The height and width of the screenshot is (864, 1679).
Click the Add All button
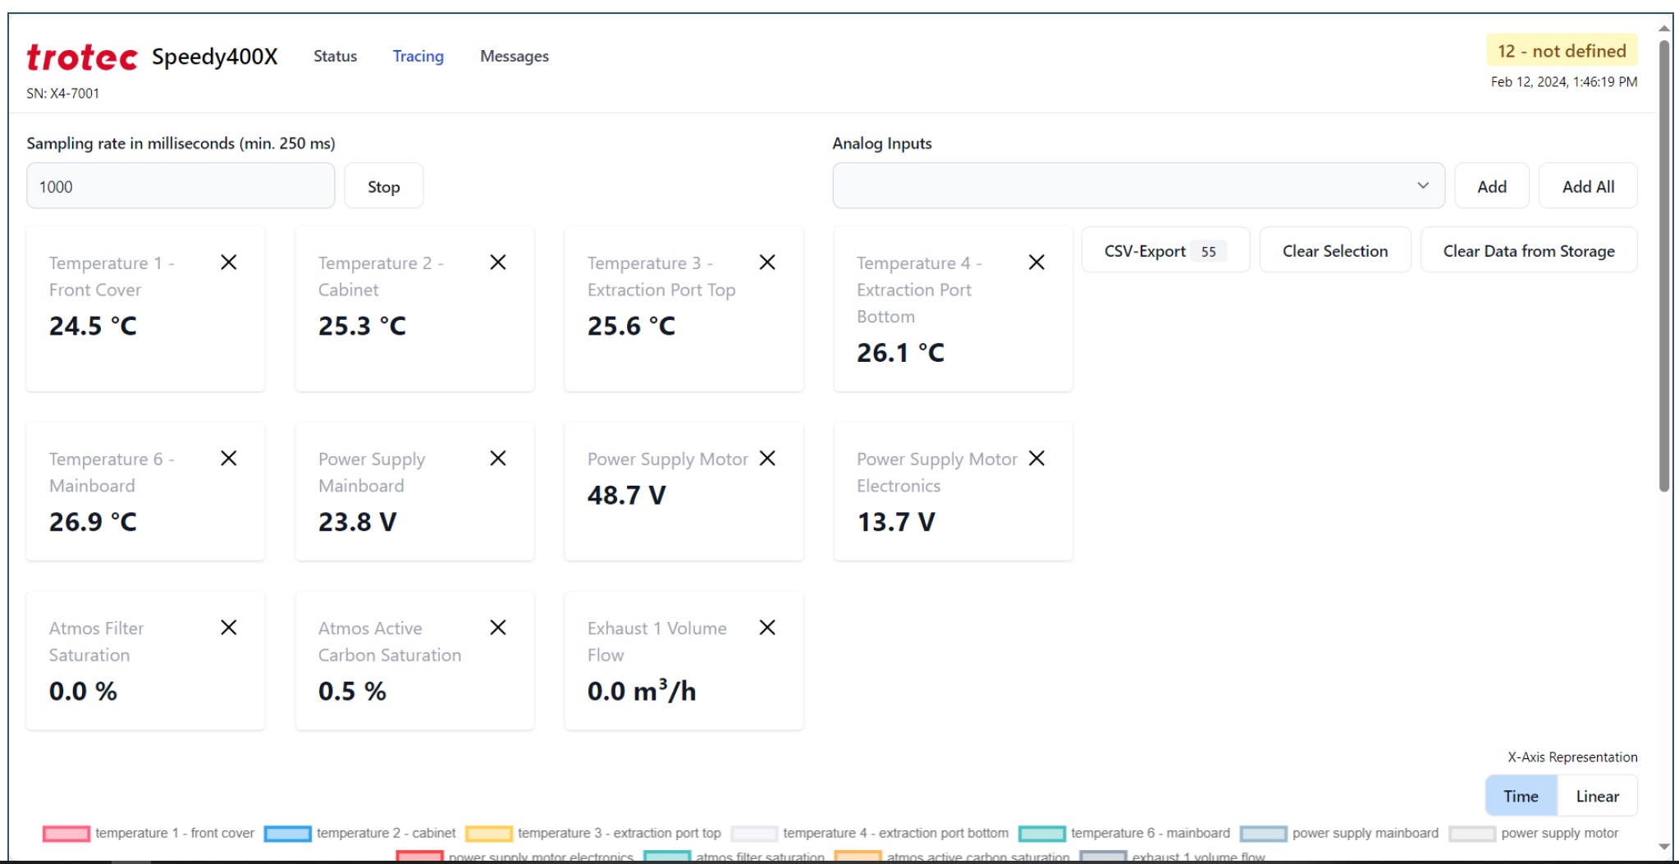pyautogui.click(x=1587, y=187)
